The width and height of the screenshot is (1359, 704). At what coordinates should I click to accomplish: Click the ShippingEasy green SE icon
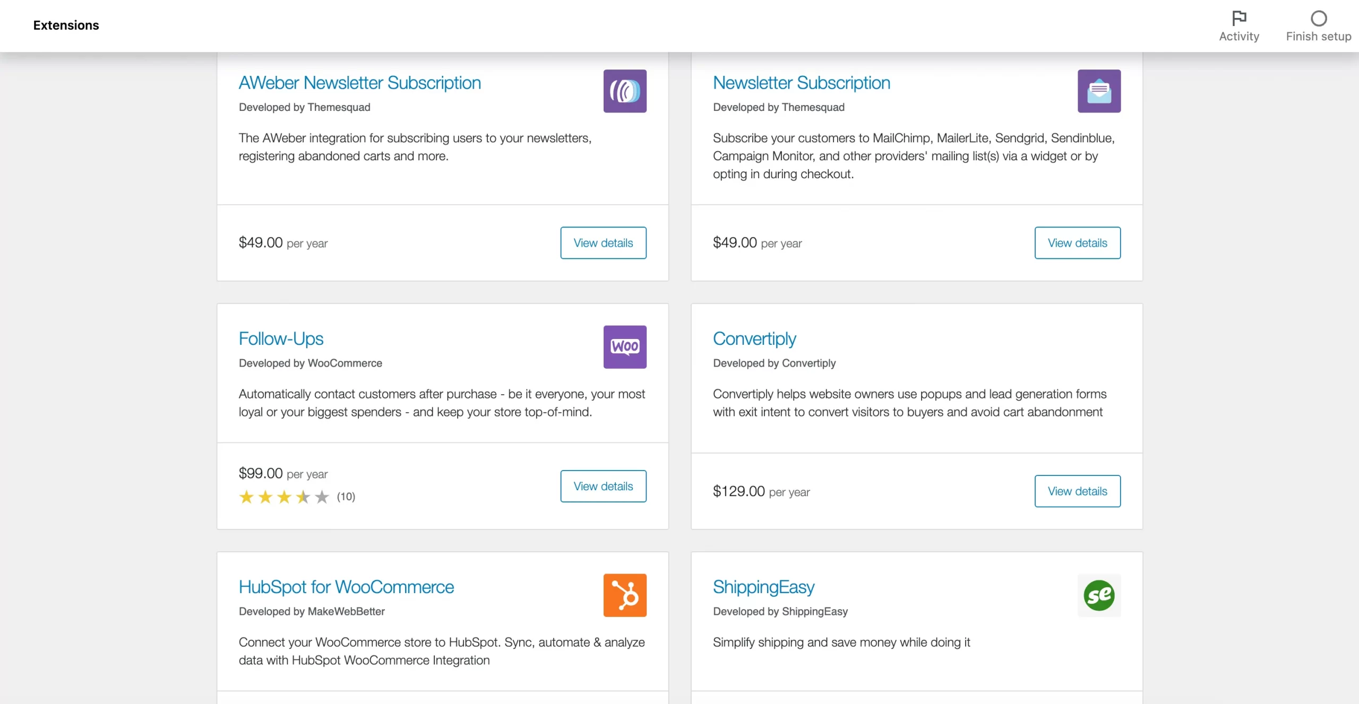tap(1099, 595)
